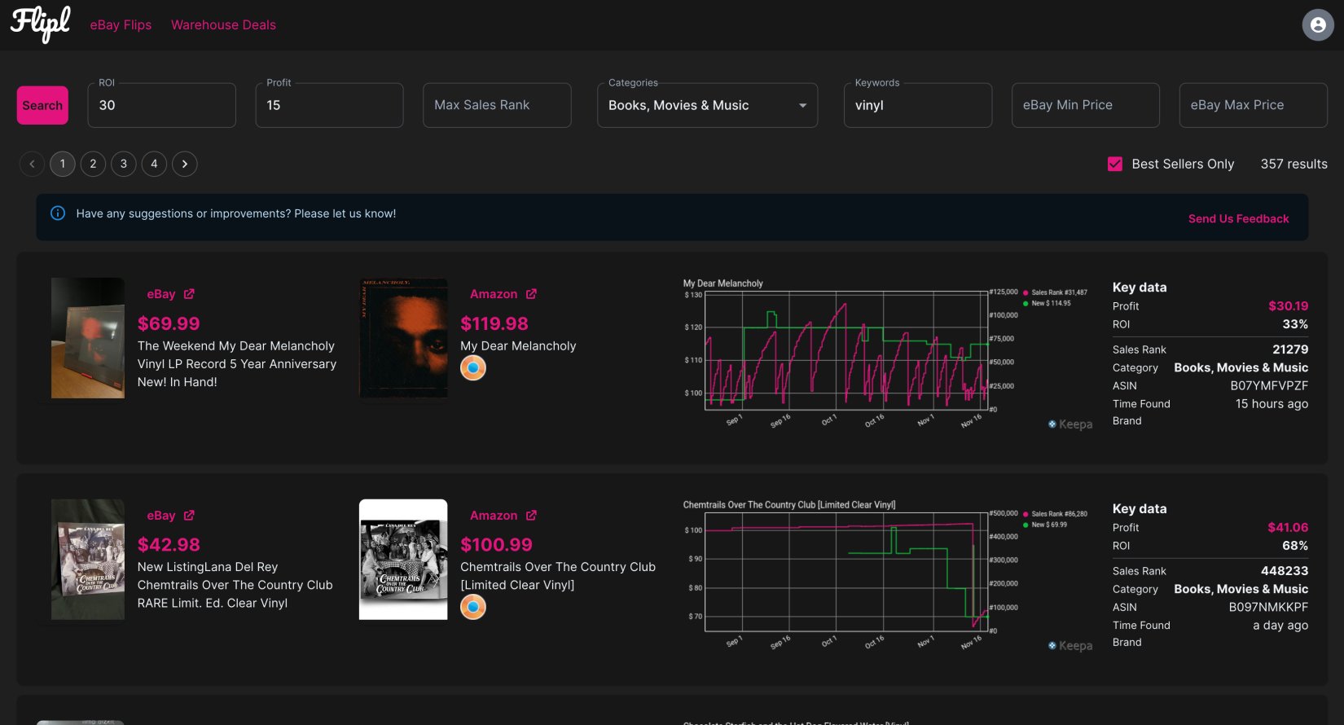Click profit value $41.06
1344x725 pixels.
tap(1288, 528)
